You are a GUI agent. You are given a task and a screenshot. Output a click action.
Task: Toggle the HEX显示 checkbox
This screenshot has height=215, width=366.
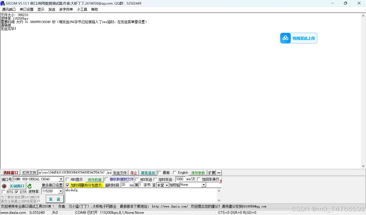(x=67, y=180)
